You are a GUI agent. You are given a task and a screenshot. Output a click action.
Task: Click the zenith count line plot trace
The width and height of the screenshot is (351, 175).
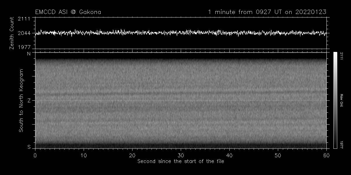(x=181, y=33)
